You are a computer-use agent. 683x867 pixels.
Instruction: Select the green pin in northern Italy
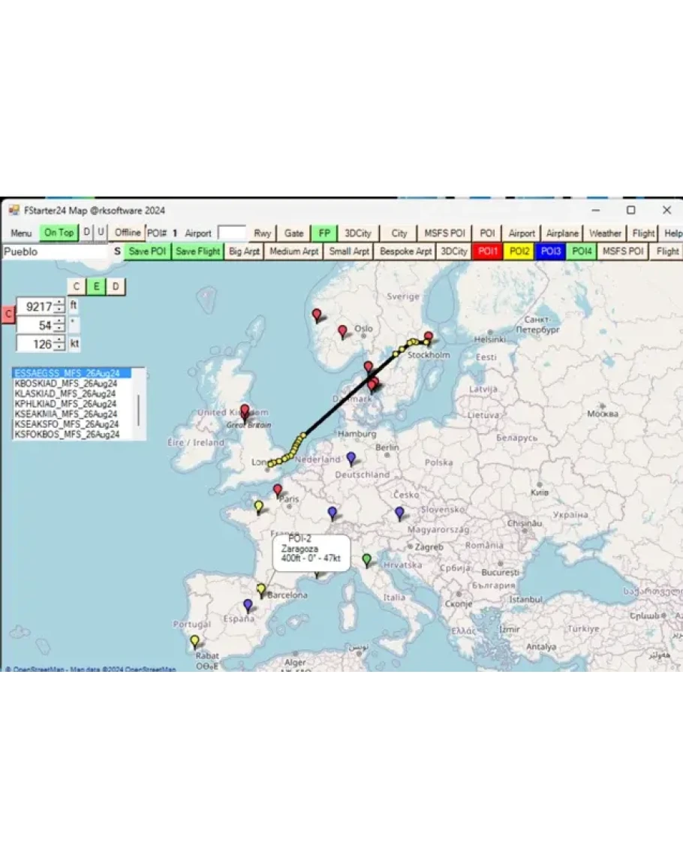[x=366, y=559]
